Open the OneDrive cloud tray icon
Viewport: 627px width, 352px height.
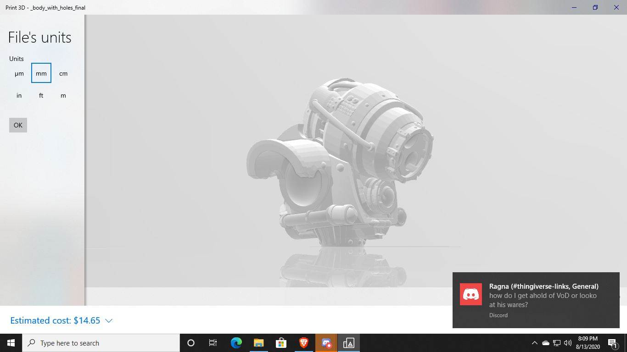546,343
